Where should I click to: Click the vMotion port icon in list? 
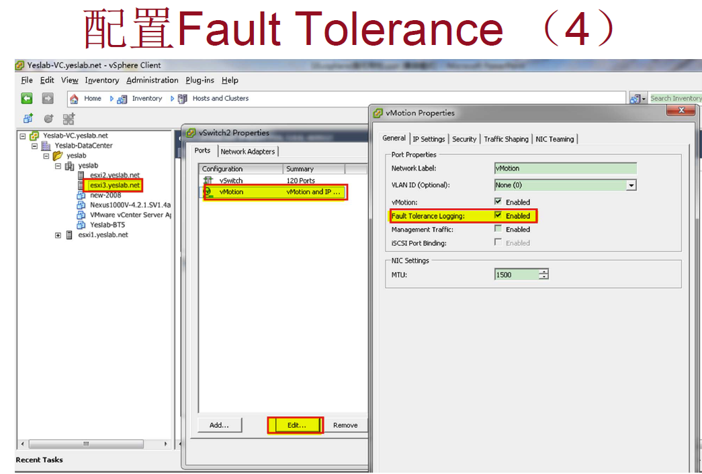[x=208, y=191]
